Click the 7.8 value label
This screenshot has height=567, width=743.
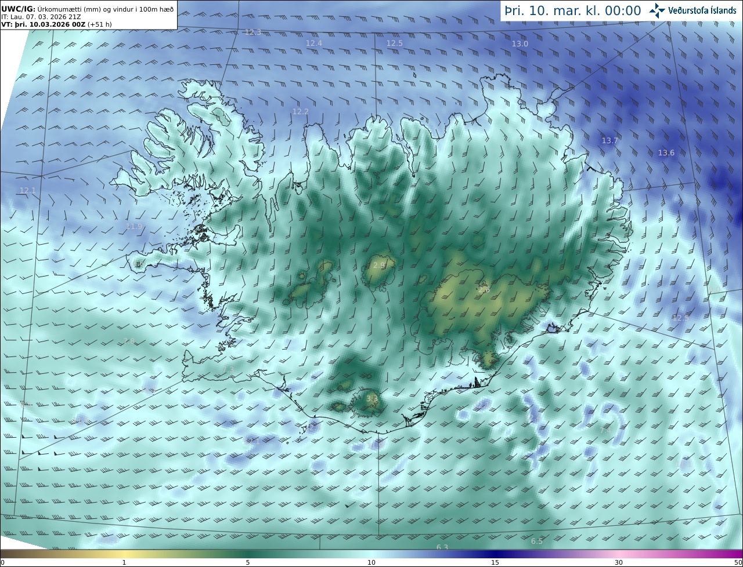(x=129, y=341)
